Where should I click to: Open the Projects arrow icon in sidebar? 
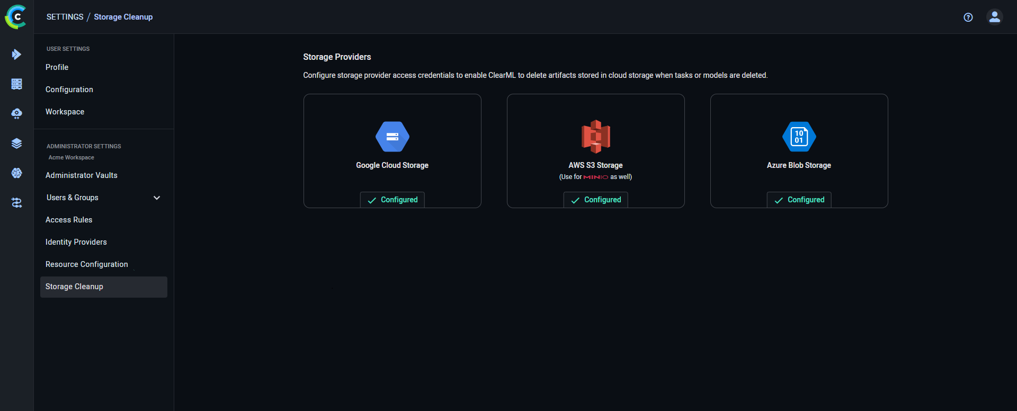pos(16,55)
